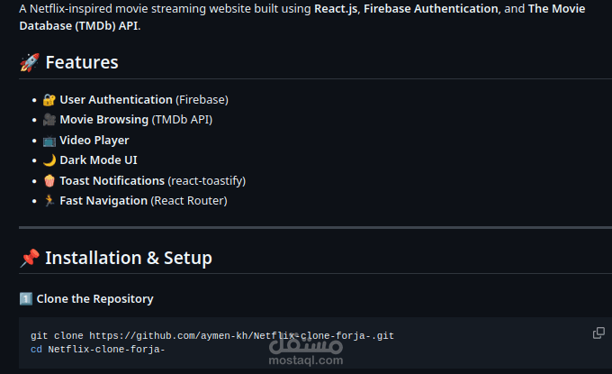Click the GitHub repository URL in code
612x374 pixels.
click(x=241, y=336)
